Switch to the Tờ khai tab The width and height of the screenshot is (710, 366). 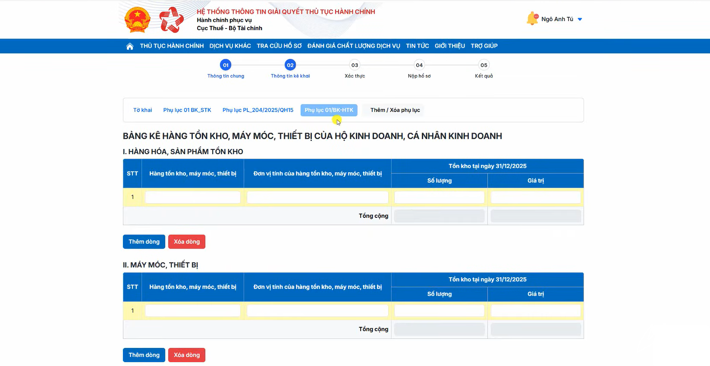coord(143,110)
